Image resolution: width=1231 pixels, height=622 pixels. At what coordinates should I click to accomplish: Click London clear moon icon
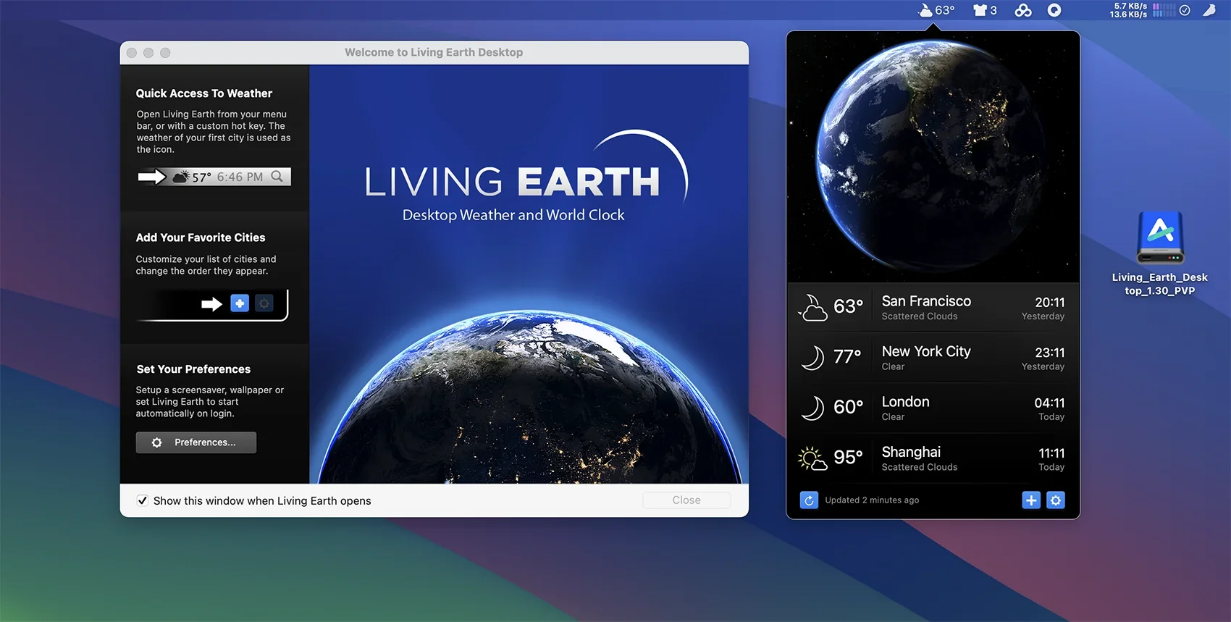click(812, 408)
